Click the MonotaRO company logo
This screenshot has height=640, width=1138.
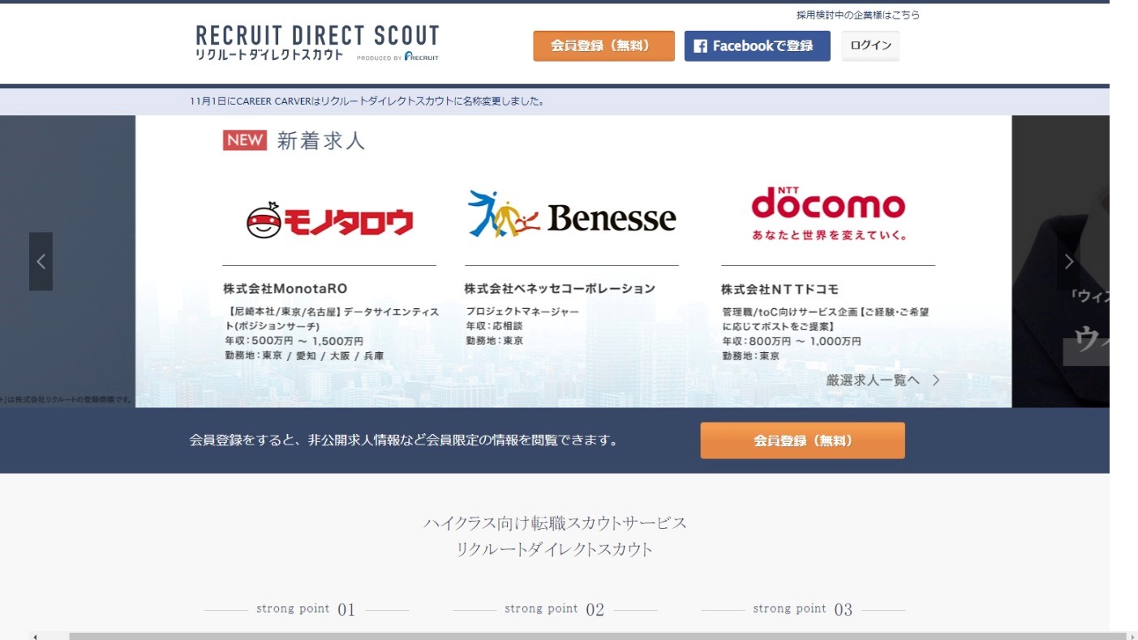329,219
